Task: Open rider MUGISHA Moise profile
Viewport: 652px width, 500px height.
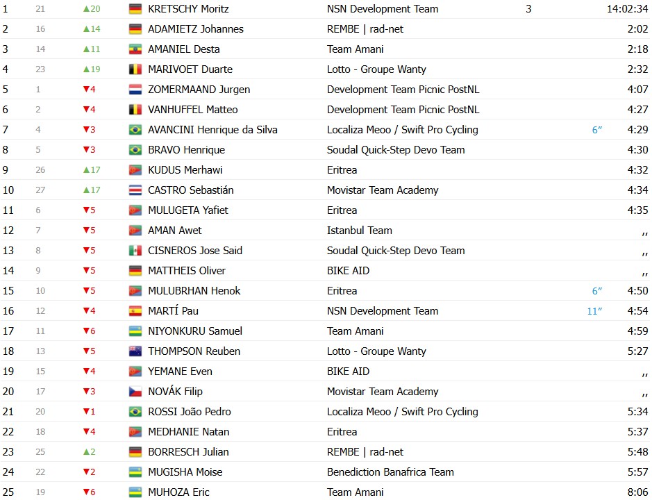Action: (x=185, y=472)
